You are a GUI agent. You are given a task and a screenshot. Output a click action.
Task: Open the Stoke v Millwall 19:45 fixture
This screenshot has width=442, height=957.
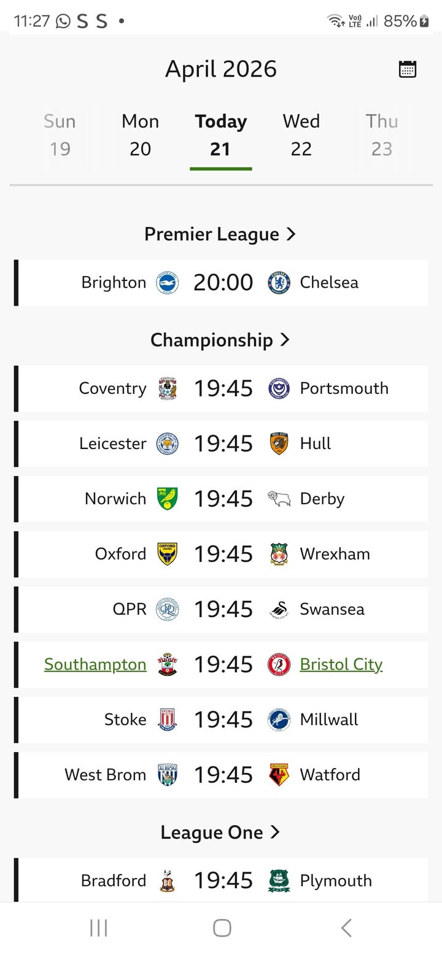pyautogui.click(x=223, y=720)
